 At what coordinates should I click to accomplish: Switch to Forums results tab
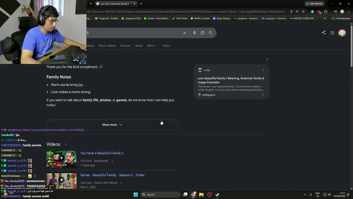[x=125, y=46]
